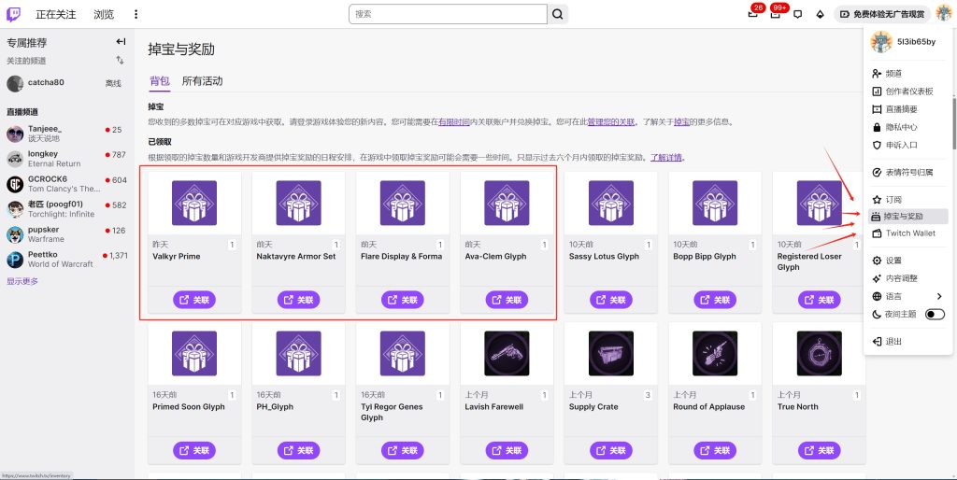Toggle the night theme switch
The height and width of the screenshot is (480, 957).
(935, 315)
